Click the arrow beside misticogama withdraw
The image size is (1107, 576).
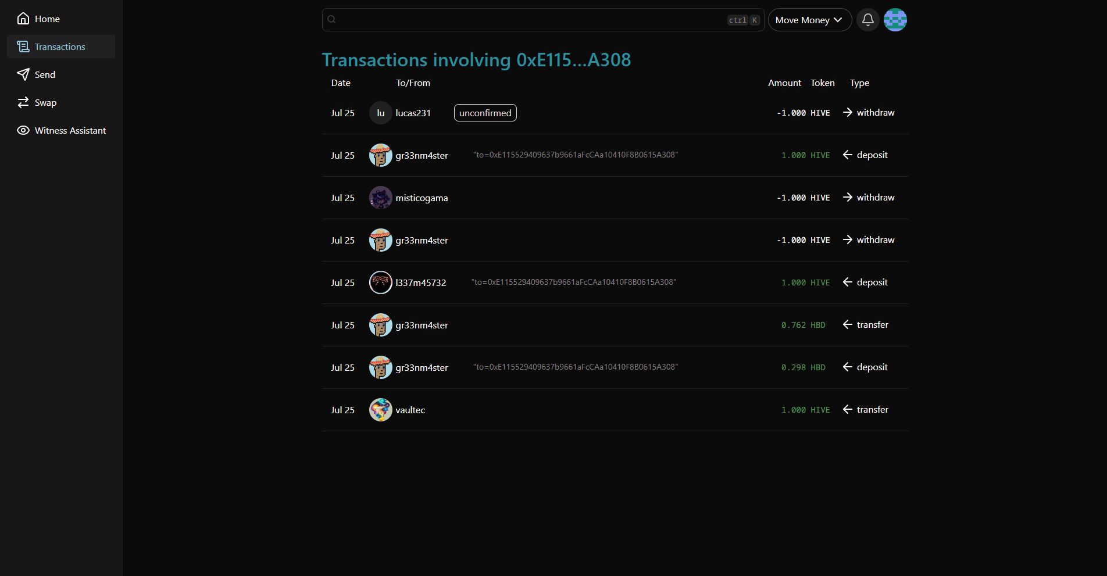click(x=847, y=198)
